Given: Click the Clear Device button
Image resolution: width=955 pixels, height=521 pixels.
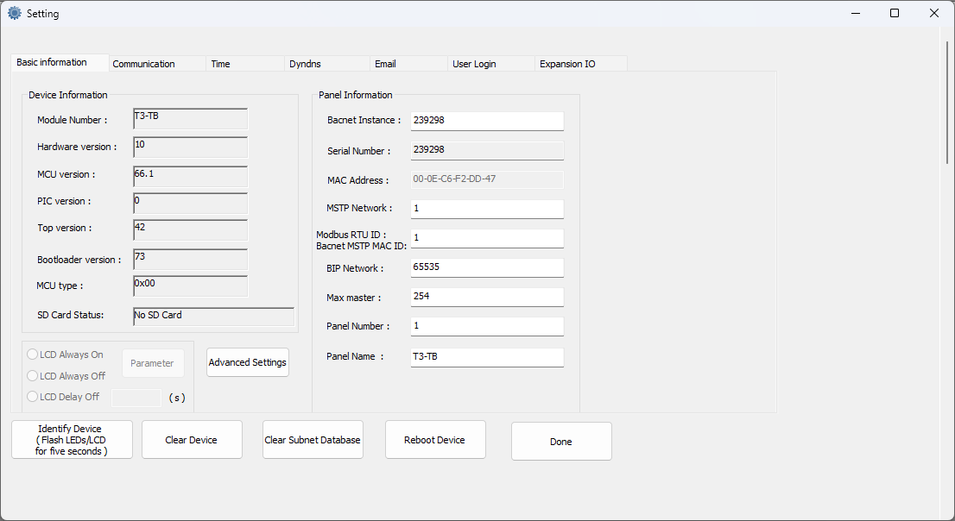Looking at the screenshot, I should point(191,440).
